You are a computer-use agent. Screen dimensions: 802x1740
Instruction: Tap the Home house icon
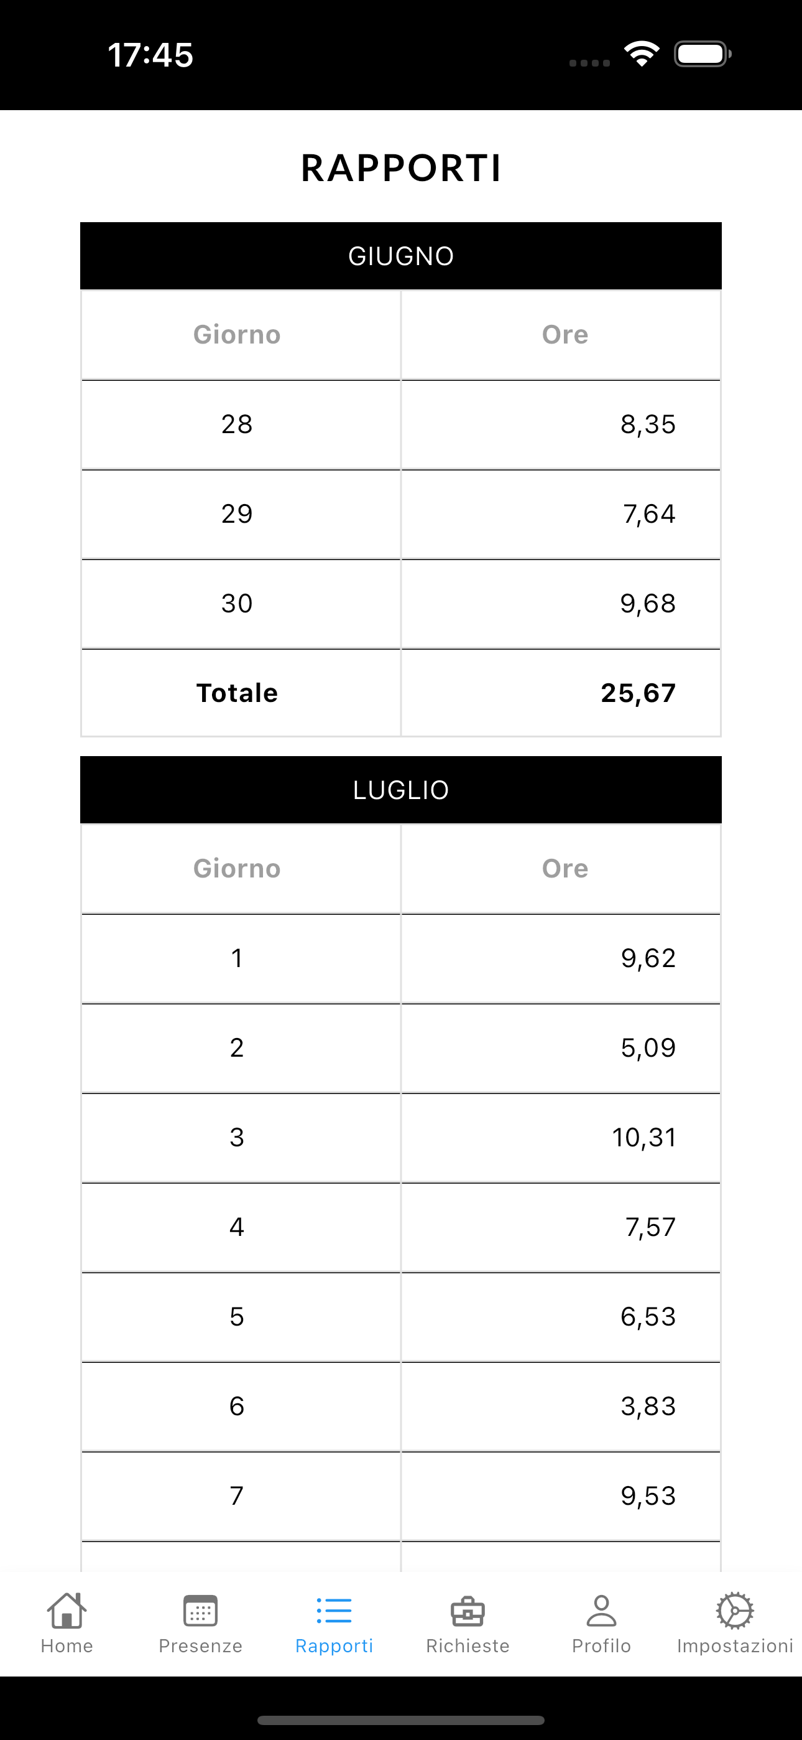click(67, 1611)
